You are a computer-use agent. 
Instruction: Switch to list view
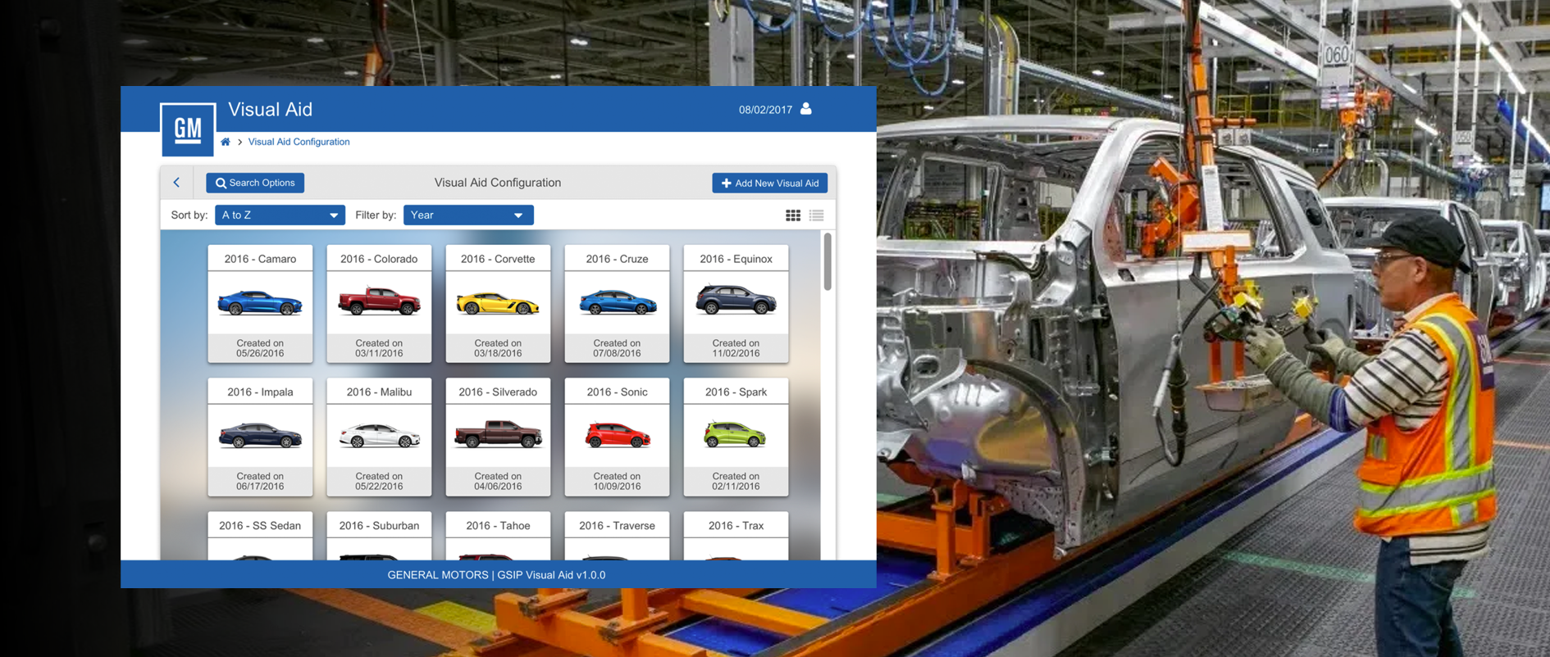click(817, 215)
